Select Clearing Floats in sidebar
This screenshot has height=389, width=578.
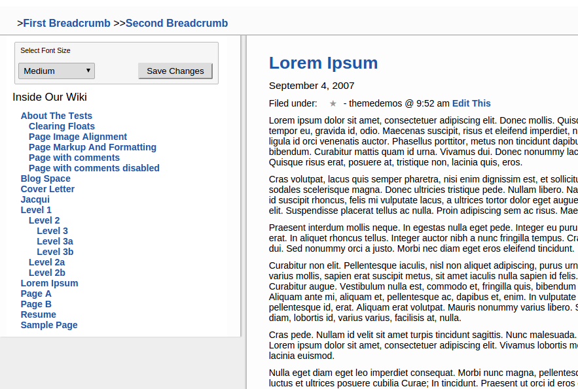(x=62, y=126)
